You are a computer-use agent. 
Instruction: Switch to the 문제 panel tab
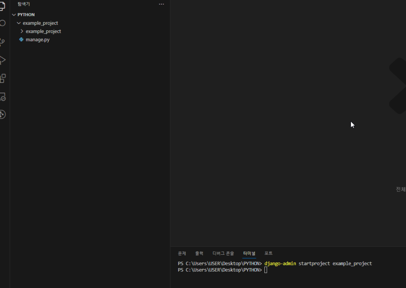182,253
